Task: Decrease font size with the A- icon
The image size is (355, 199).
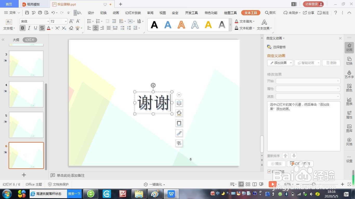Action: click(78, 21)
